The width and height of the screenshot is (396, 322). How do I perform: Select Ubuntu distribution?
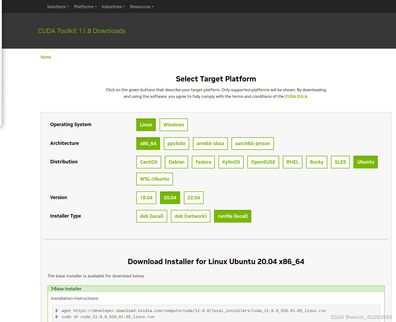tap(366, 162)
